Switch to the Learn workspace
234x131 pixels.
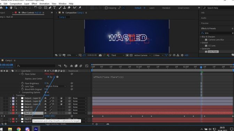point(152,8)
